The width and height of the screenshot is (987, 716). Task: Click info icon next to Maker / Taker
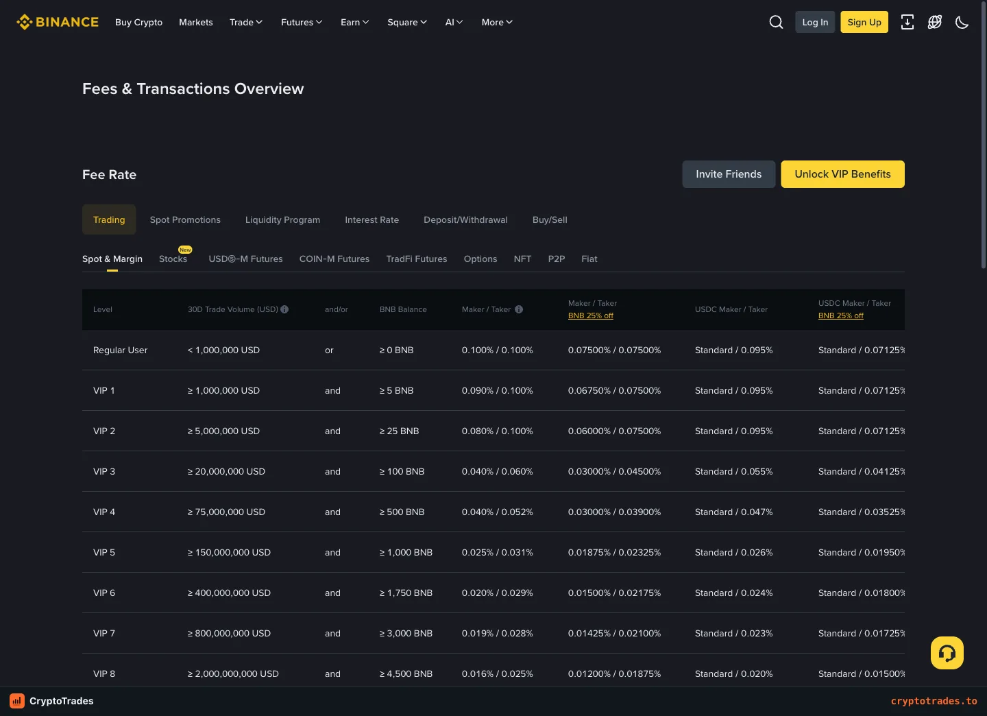(x=519, y=309)
